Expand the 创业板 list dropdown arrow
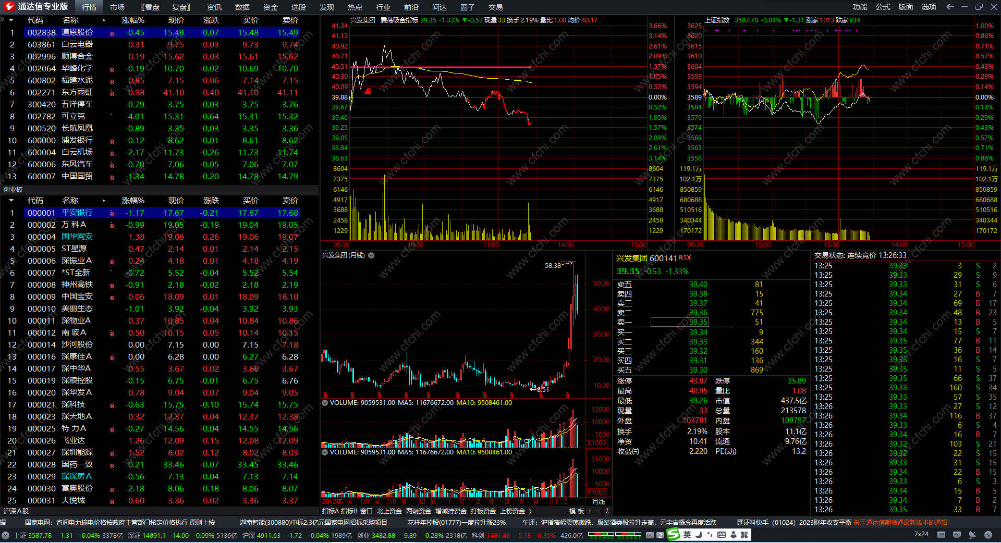The width and height of the screenshot is (1001, 543). pyautogui.click(x=10, y=200)
